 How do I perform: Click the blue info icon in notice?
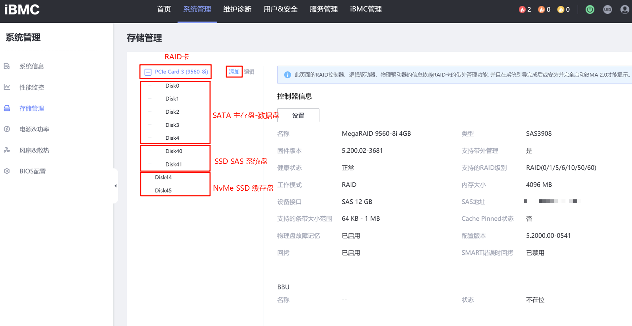tap(287, 75)
